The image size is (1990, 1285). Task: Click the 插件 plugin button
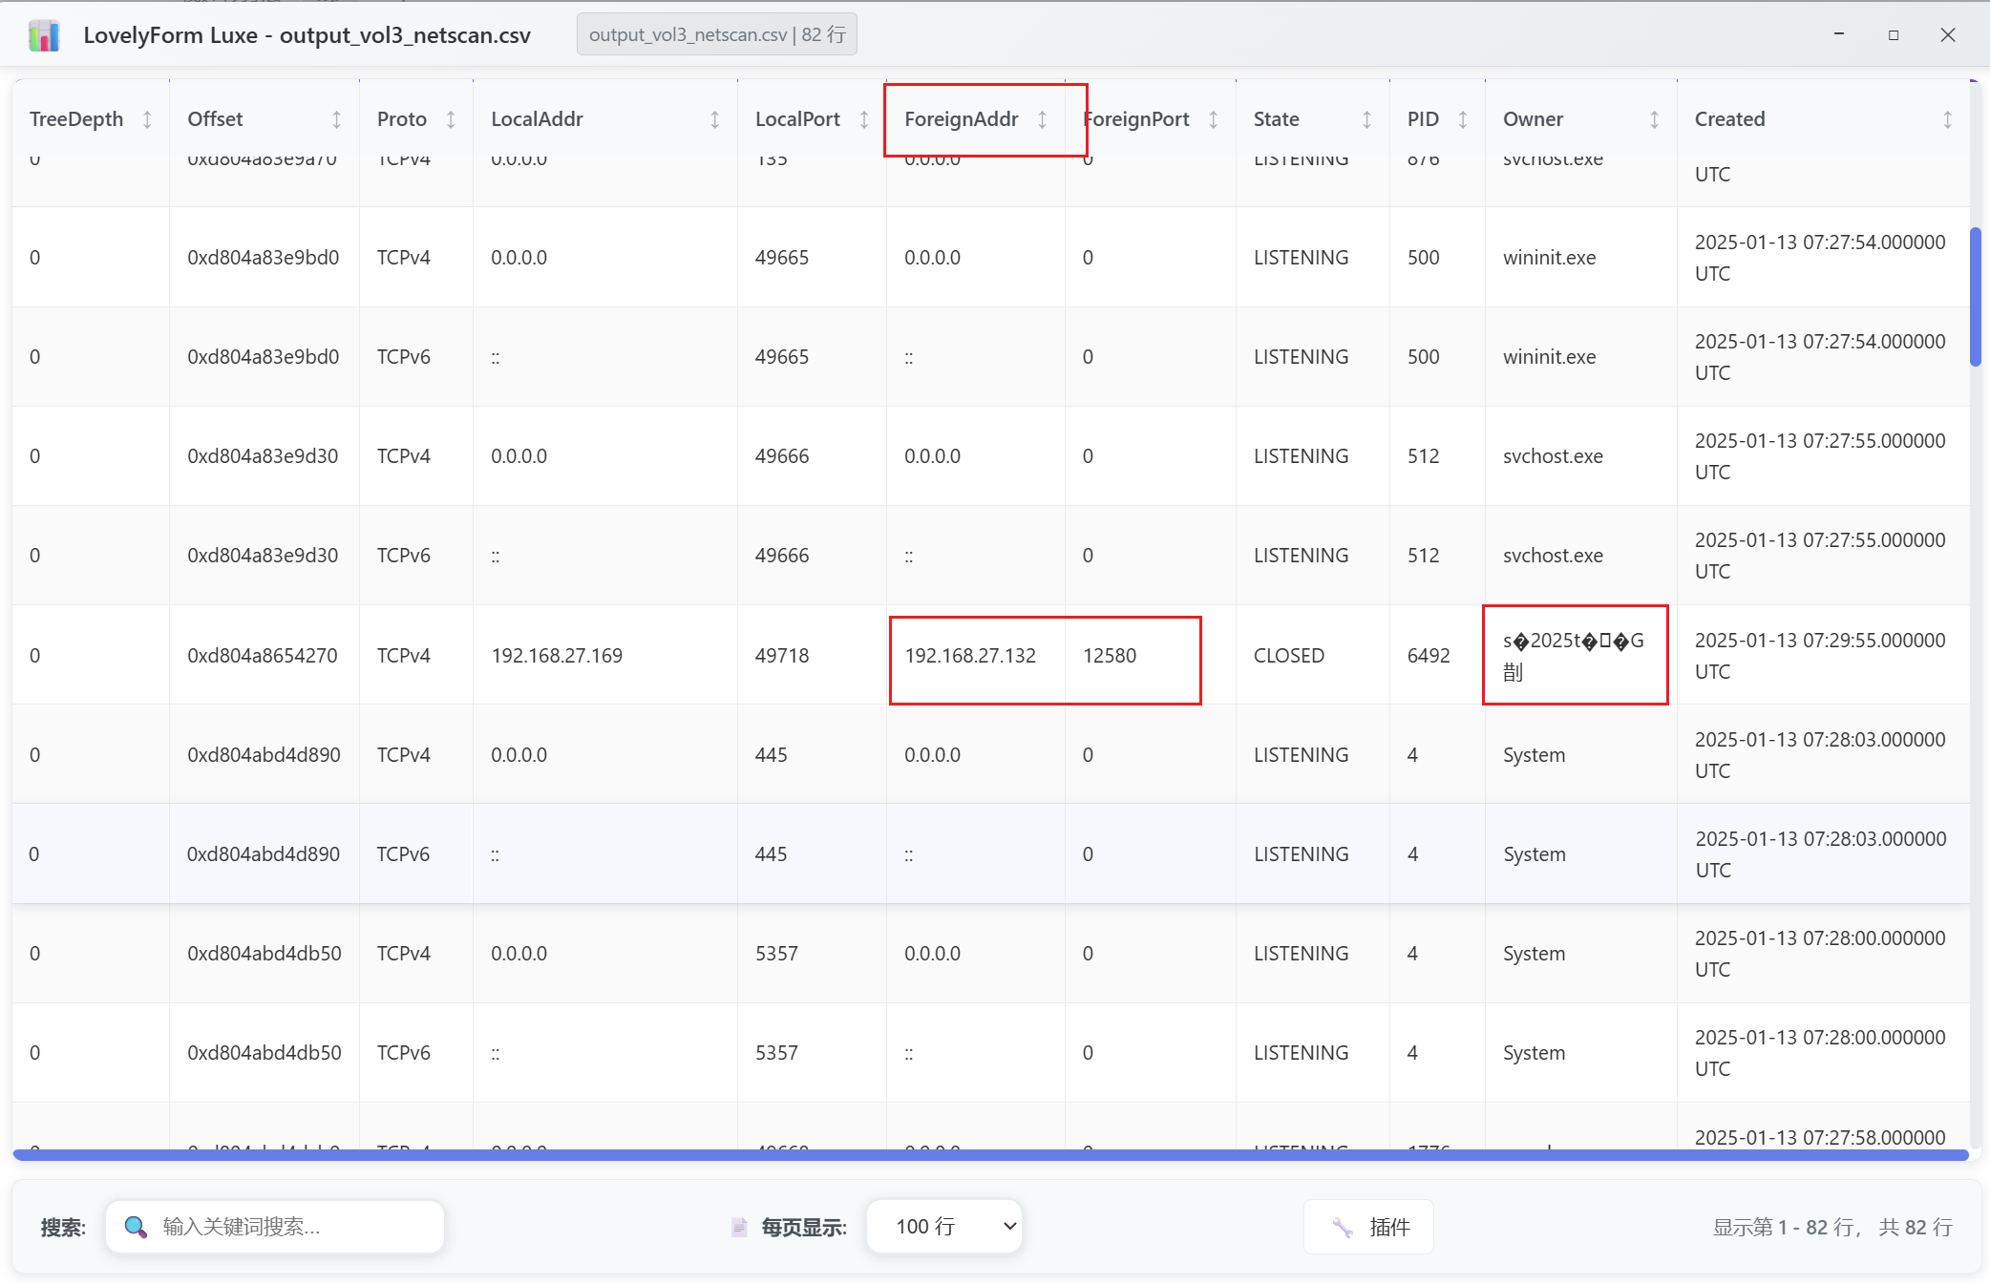pyautogui.click(x=1367, y=1227)
